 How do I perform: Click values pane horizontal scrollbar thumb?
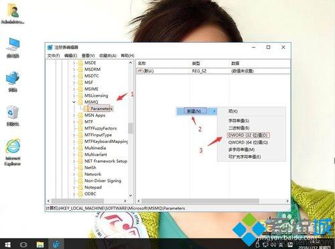click(x=200, y=201)
